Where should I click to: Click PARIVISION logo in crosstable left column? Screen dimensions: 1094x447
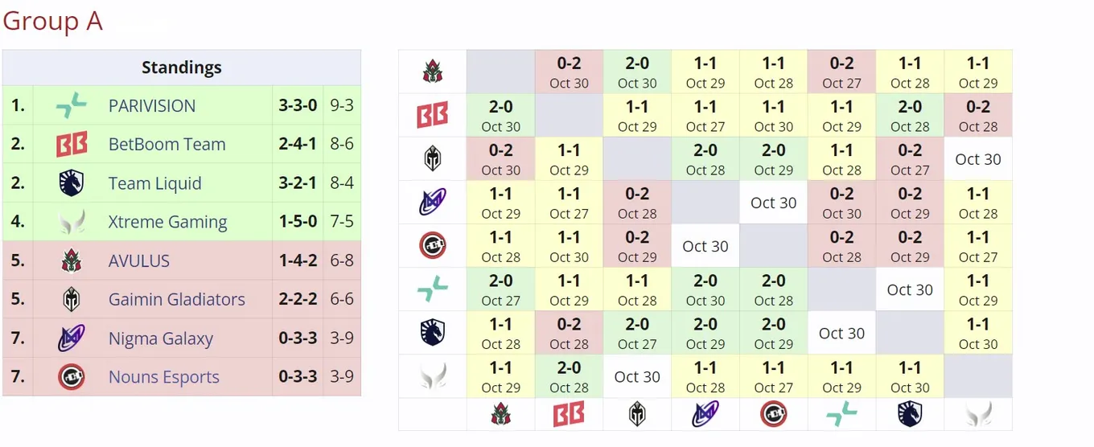click(x=433, y=289)
